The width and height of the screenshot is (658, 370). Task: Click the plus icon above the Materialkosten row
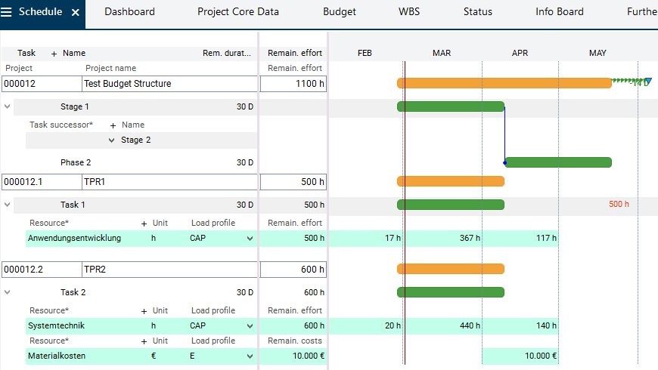[x=144, y=341]
